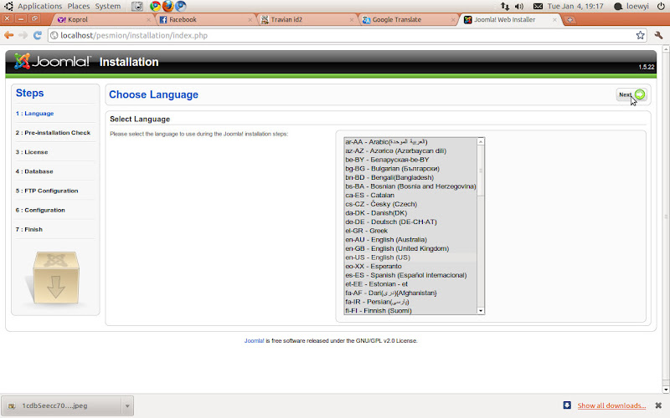The height and width of the screenshot is (418, 670).
Task: Open the loewyi user menu
Action: [631, 6]
